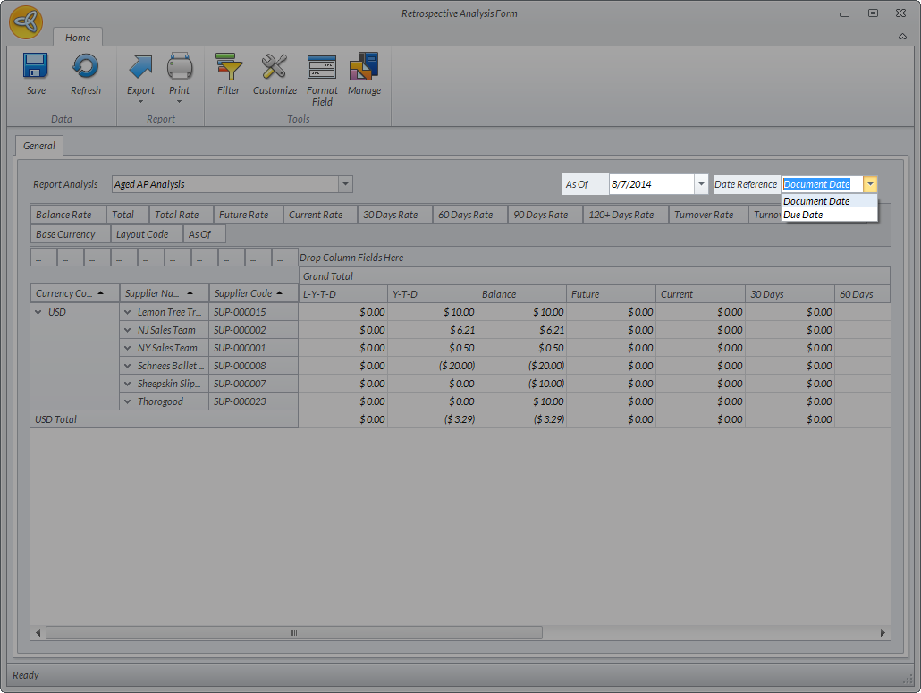Select the General tab
Screen dimensions: 921x693
[39, 146]
